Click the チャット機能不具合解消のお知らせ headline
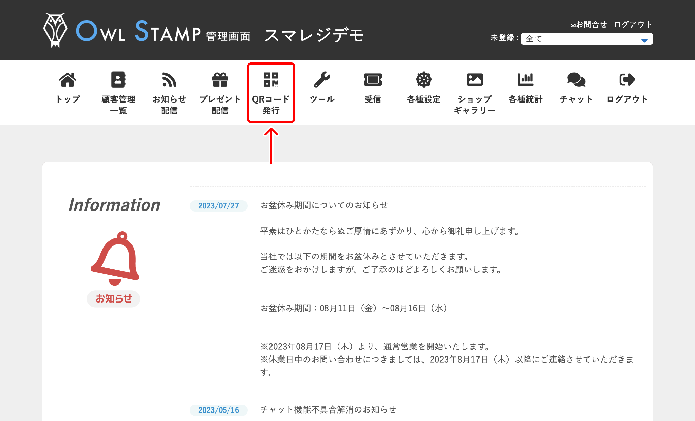This screenshot has width=695, height=421. 328,409
